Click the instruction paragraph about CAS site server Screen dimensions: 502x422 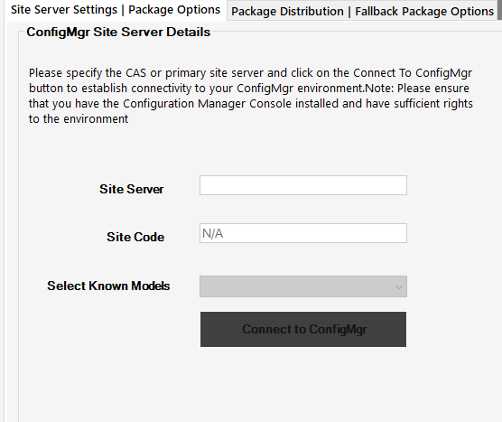[251, 96]
